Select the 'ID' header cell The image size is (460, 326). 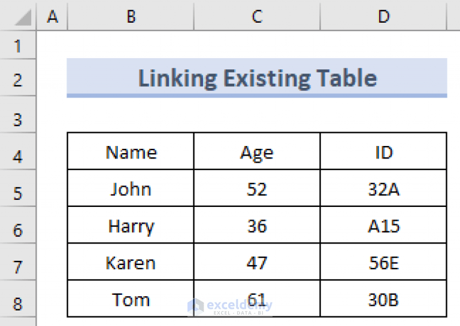(x=384, y=151)
